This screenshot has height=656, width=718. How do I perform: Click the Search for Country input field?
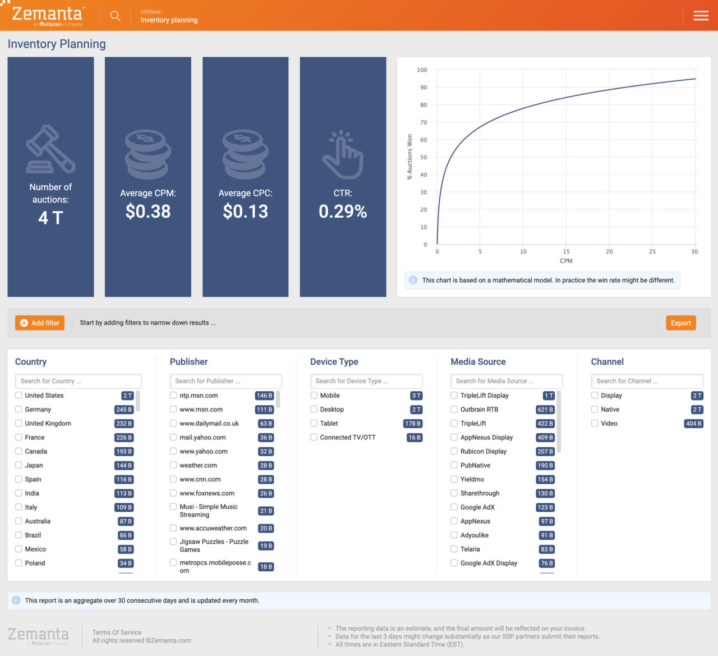(x=78, y=380)
